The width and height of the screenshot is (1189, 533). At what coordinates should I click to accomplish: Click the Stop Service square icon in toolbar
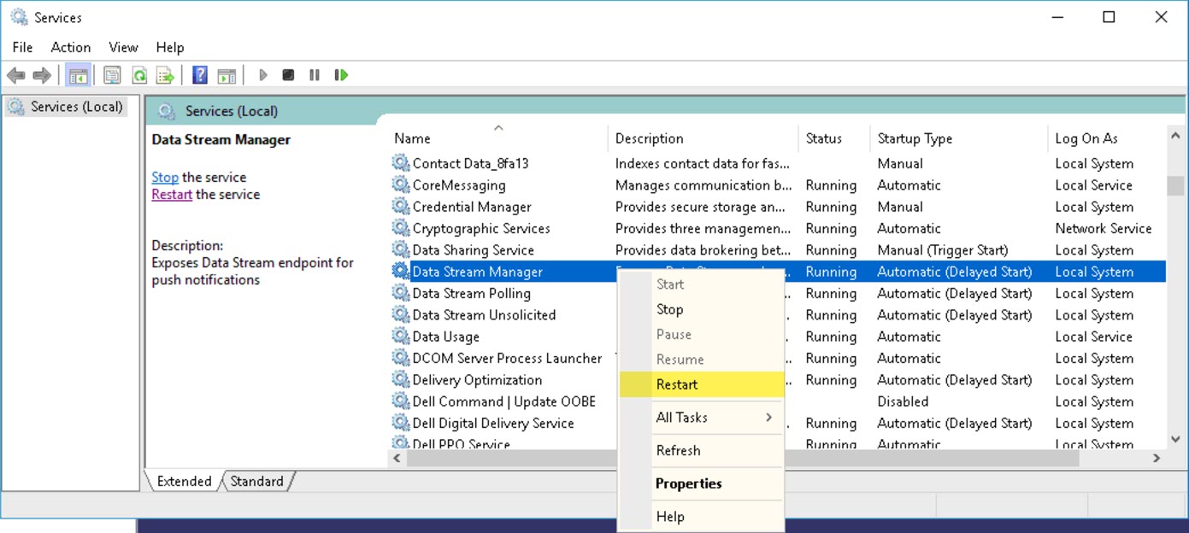289,75
